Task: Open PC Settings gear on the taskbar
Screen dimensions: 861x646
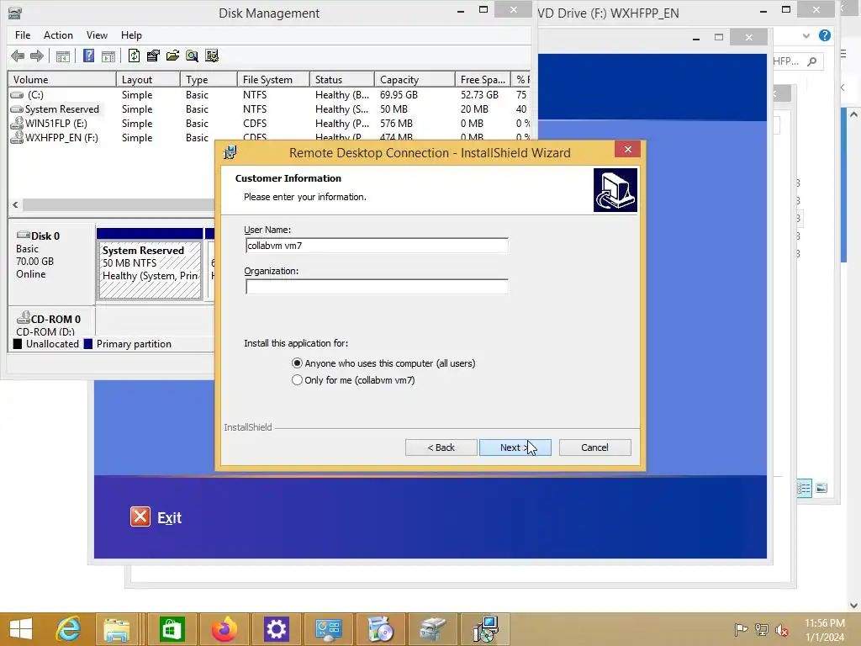Action: (276, 629)
